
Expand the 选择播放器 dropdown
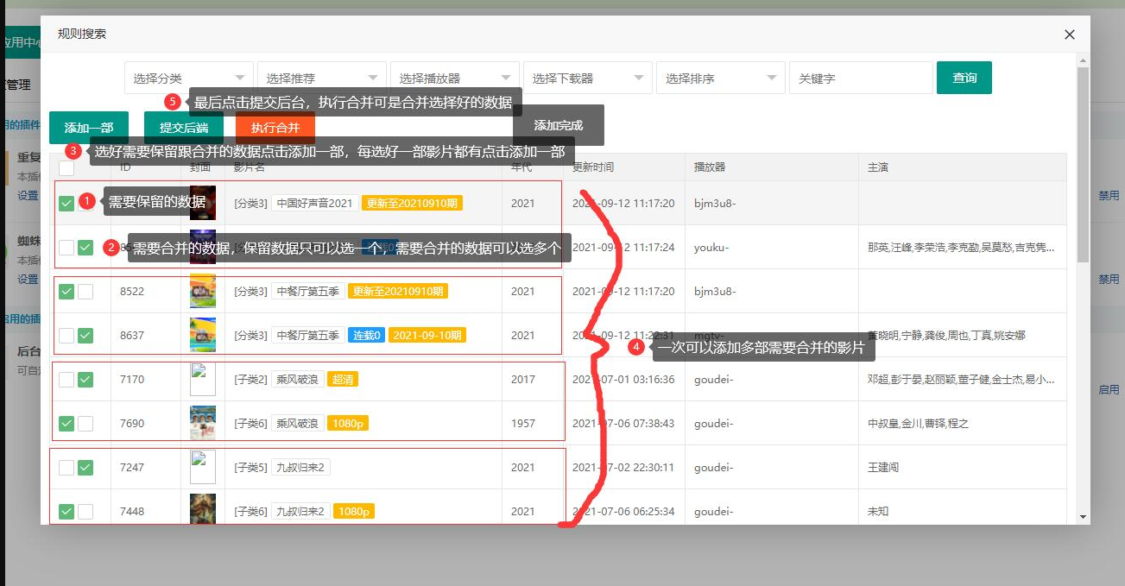(455, 78)
